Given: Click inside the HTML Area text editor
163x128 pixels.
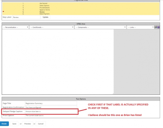Looking at the screenshot, I should tap(58, 62).
